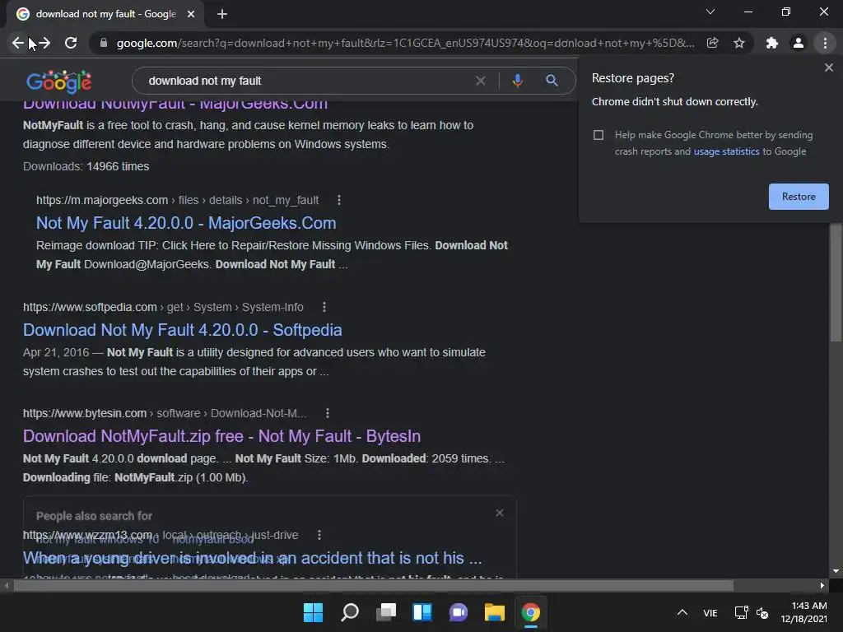The image size is (843, 632).
Task: Open more options for the softpedia.com result
Action: coord(324,308)
